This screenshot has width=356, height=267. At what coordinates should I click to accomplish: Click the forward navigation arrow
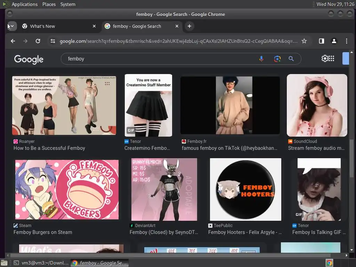[25, 41]
